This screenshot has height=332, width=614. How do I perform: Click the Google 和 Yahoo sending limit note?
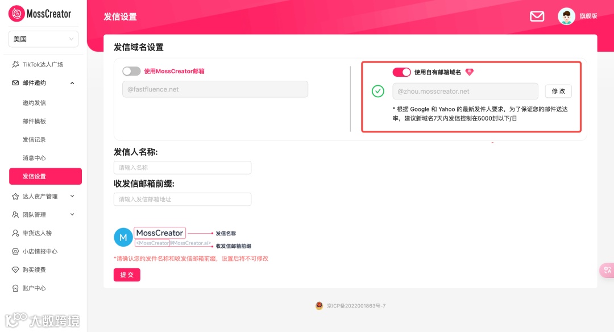point(480,114)
